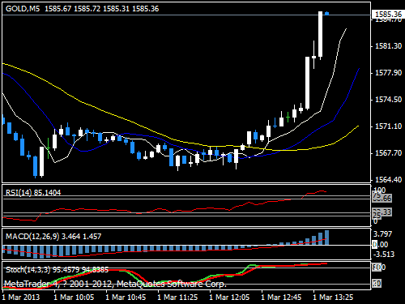Click the 1574.50 price axis label
The width and height of the screenshot is (405, 304).
point(388,100)
